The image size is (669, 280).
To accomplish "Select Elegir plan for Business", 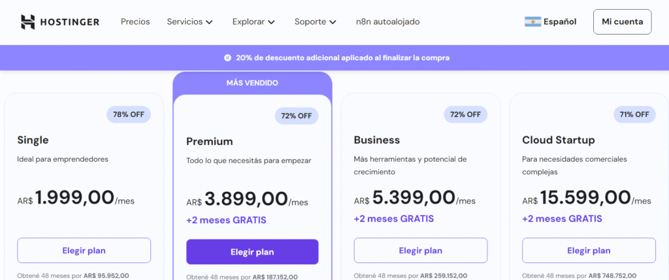I will coord(420,251).
